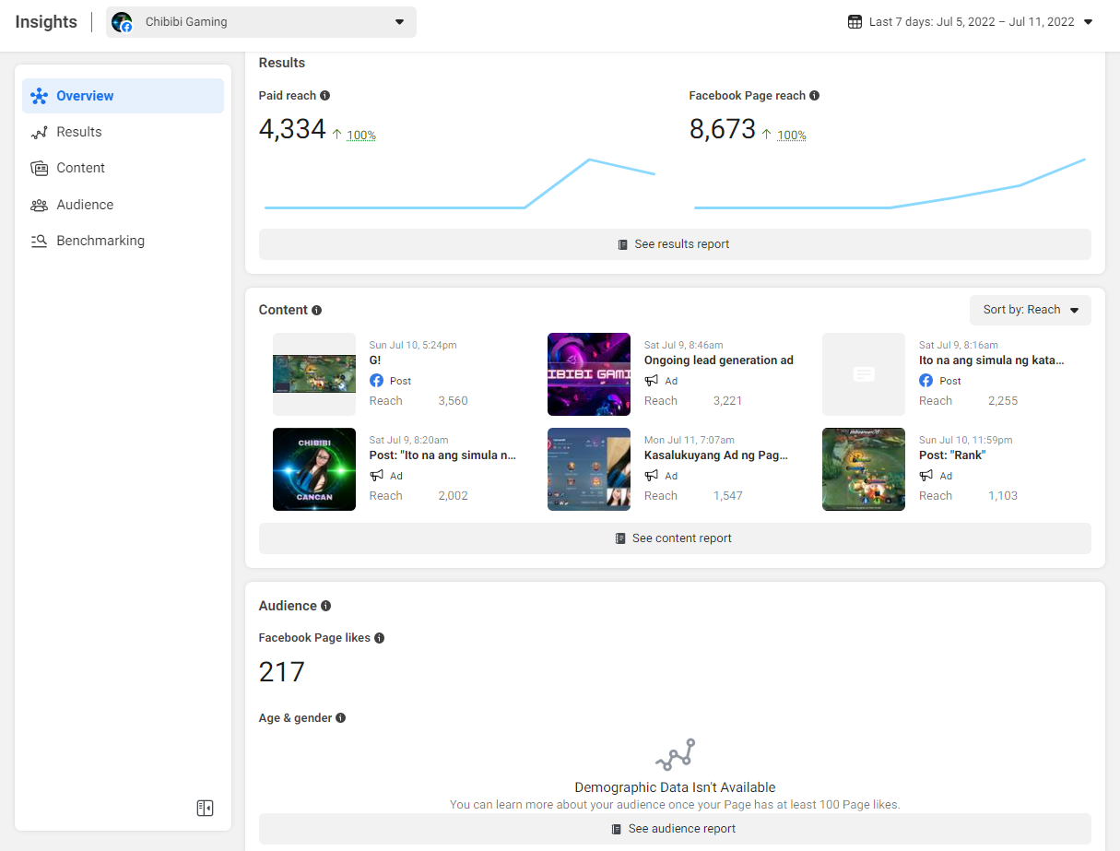Viewport: 1120px width, 851px height.
Task: Click the Paid reach info icon
Action: point(325,96)
